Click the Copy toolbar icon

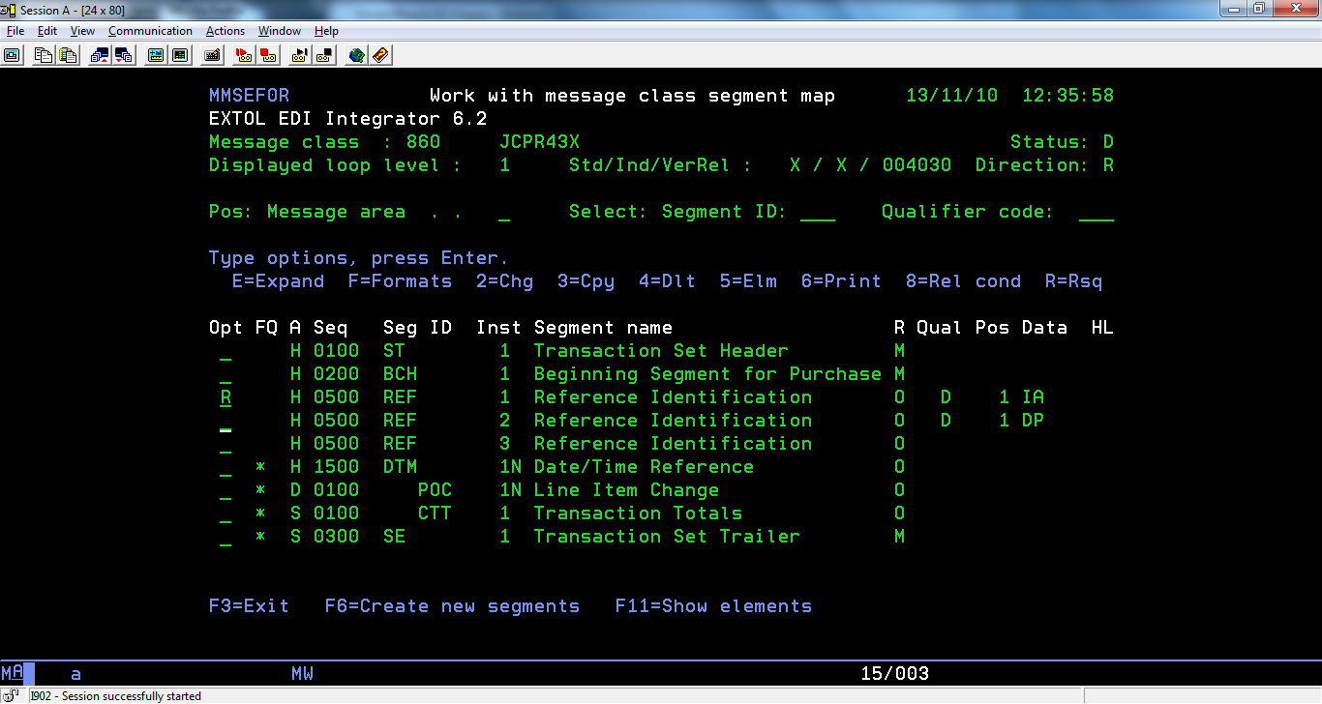[x=44, y=55]
